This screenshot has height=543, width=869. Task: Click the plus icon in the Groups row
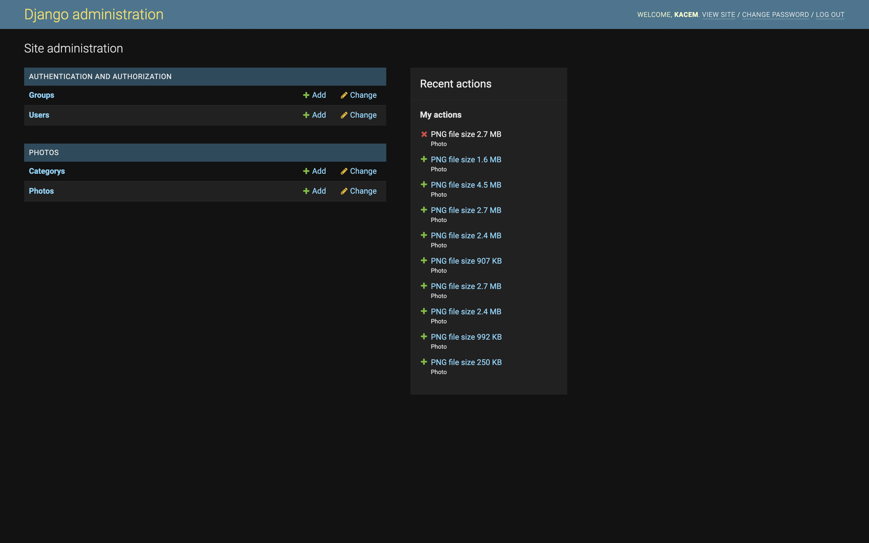click(x=306, y=95)
